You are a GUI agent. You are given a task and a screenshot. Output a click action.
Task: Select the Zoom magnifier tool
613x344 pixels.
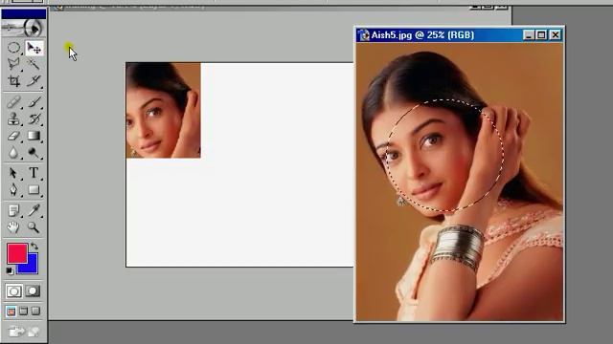coord(34,227)
